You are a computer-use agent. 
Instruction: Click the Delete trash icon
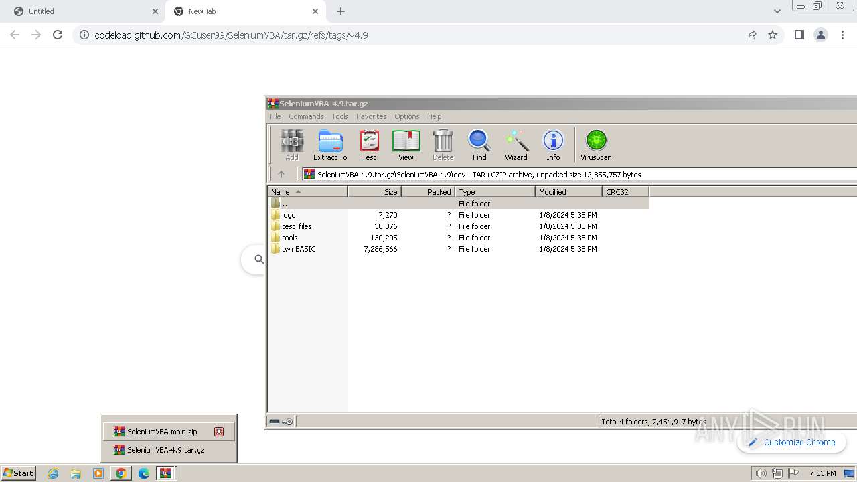(x=443, y=145)
